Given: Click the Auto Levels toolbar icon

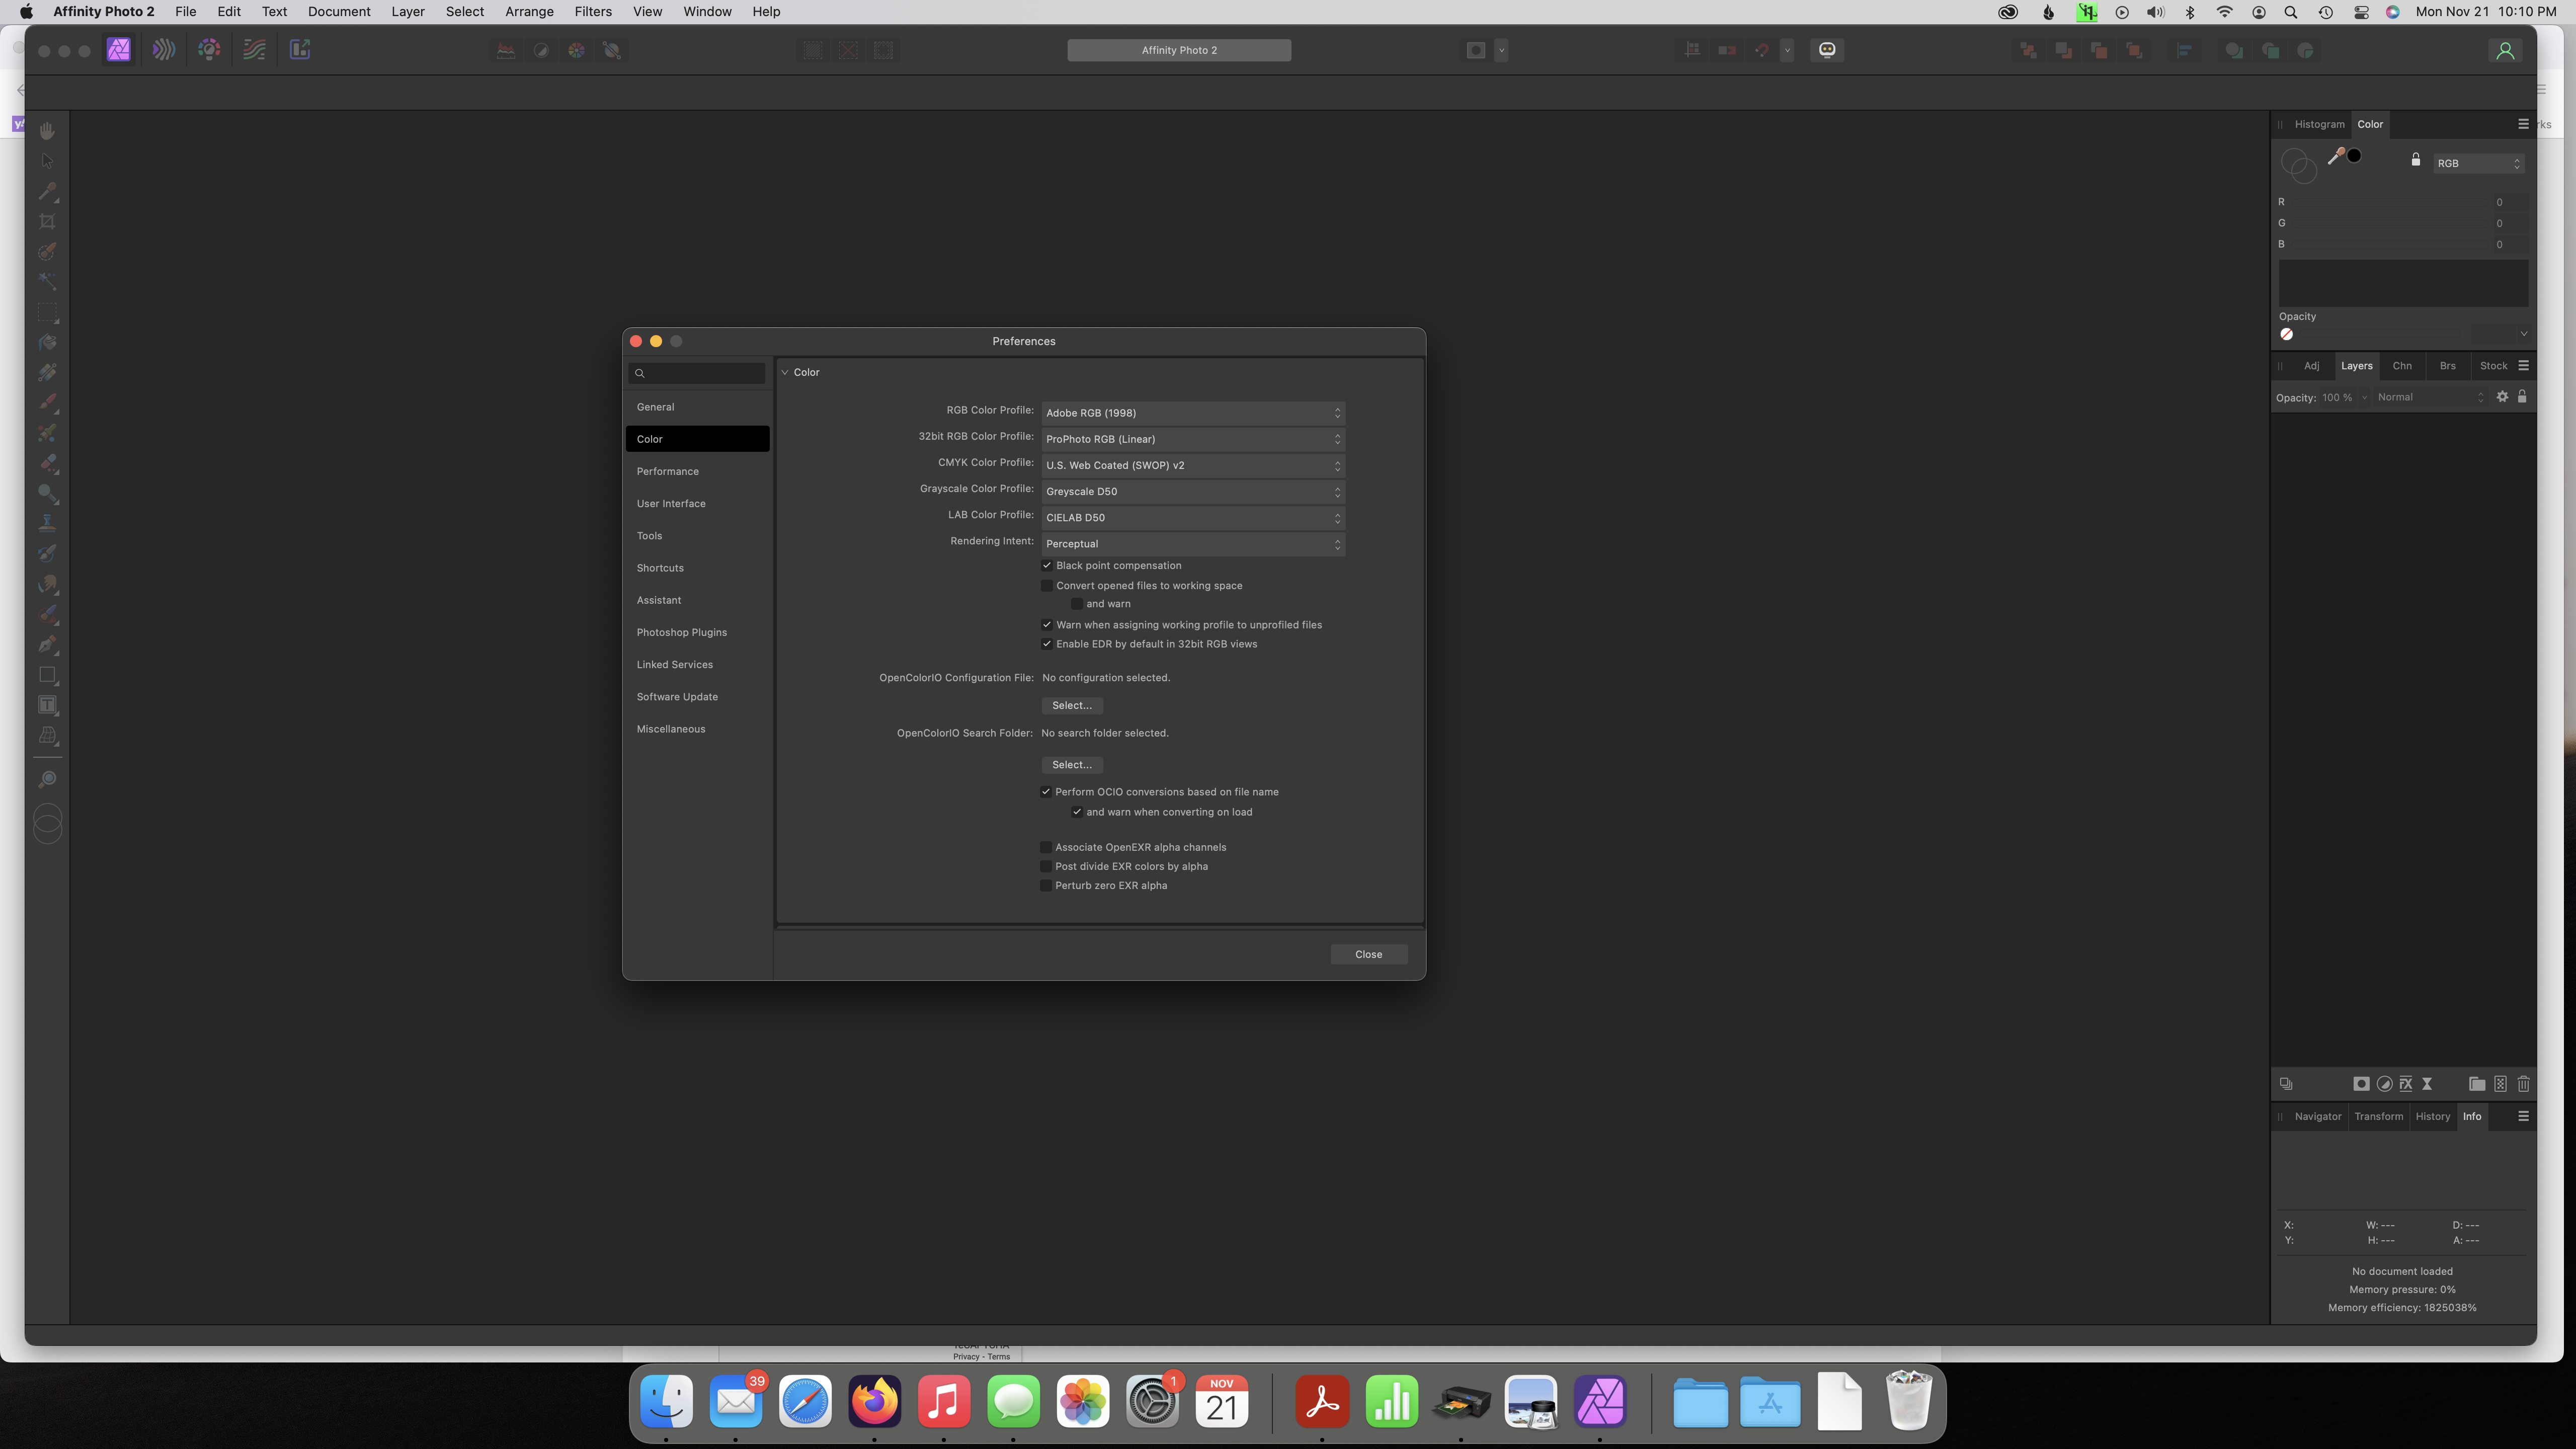Looking at the screenshot, I should 506,50.
